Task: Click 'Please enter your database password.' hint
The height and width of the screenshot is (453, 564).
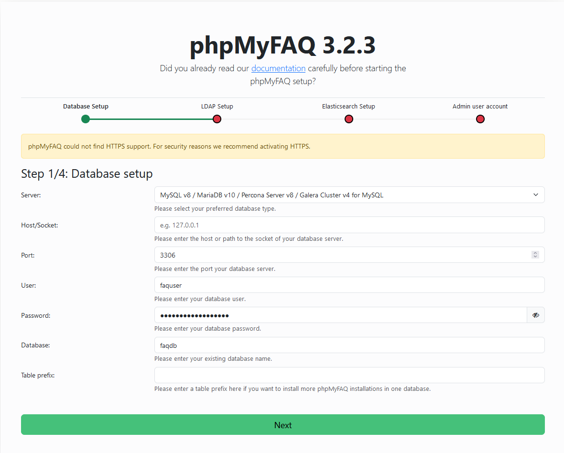Action: pyautogui.click(x=207, y=329)
